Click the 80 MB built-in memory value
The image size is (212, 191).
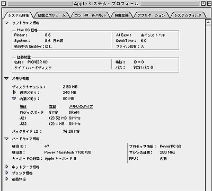(68, 98)
